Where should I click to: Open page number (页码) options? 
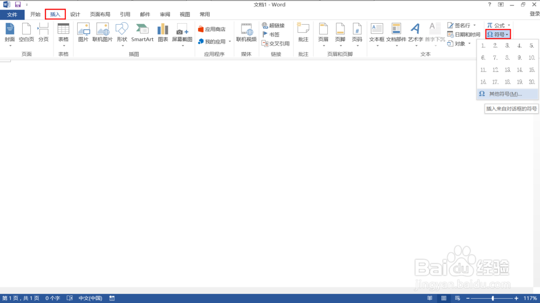click(x=357, y=35)
